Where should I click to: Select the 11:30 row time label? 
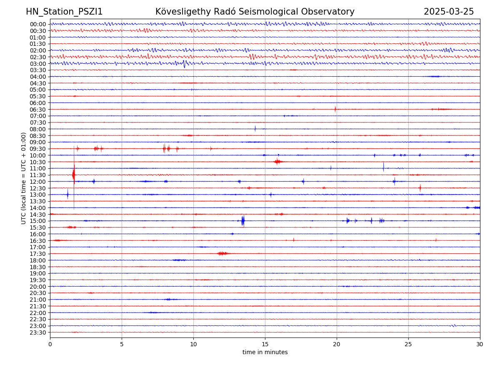tap(38, 175)
